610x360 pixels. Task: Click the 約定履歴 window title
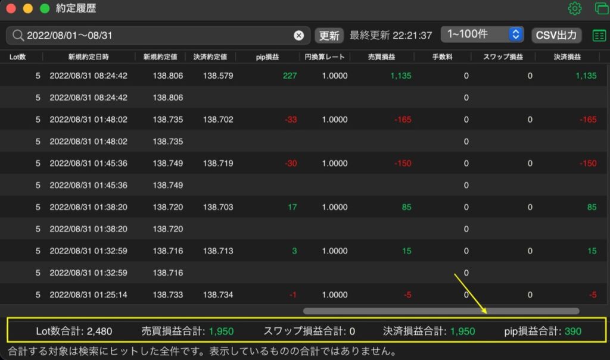click(x=76, y=8)
